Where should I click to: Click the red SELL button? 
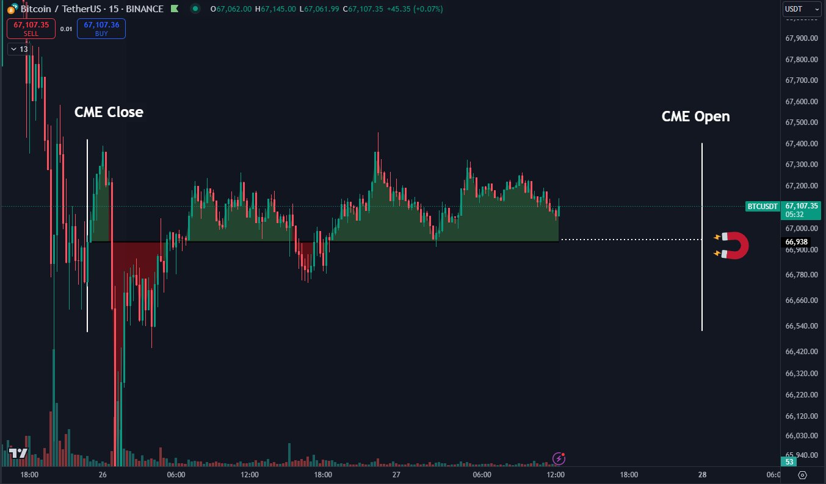click(31, 28)
